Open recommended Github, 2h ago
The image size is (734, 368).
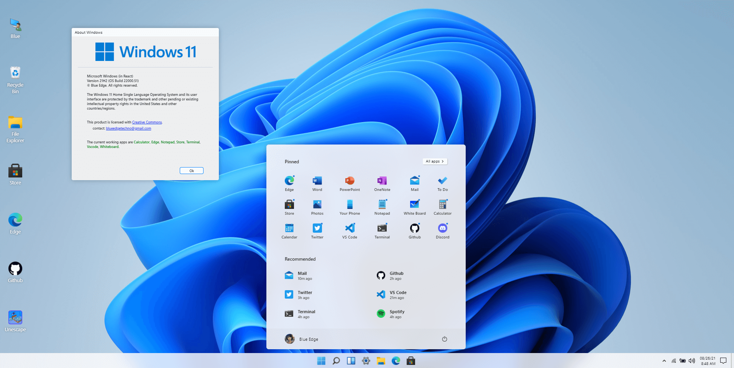point(390,276)
